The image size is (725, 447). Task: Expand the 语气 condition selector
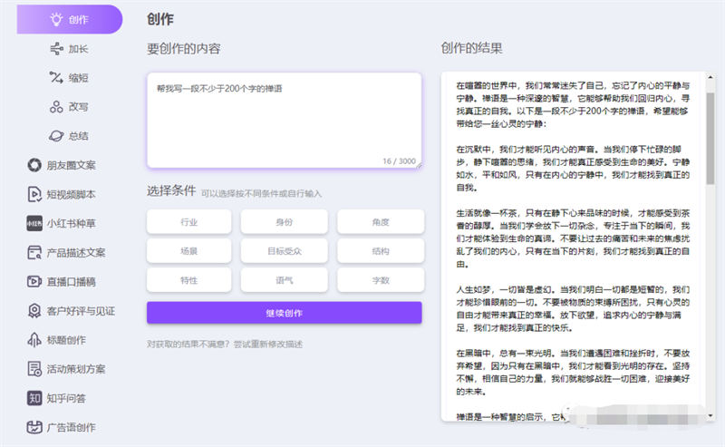pos(285,279)
